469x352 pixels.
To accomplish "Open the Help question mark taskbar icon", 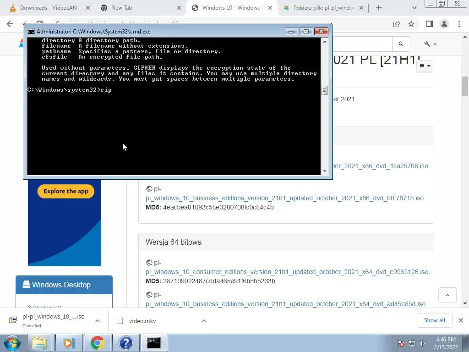I will (x=125, y=343).
